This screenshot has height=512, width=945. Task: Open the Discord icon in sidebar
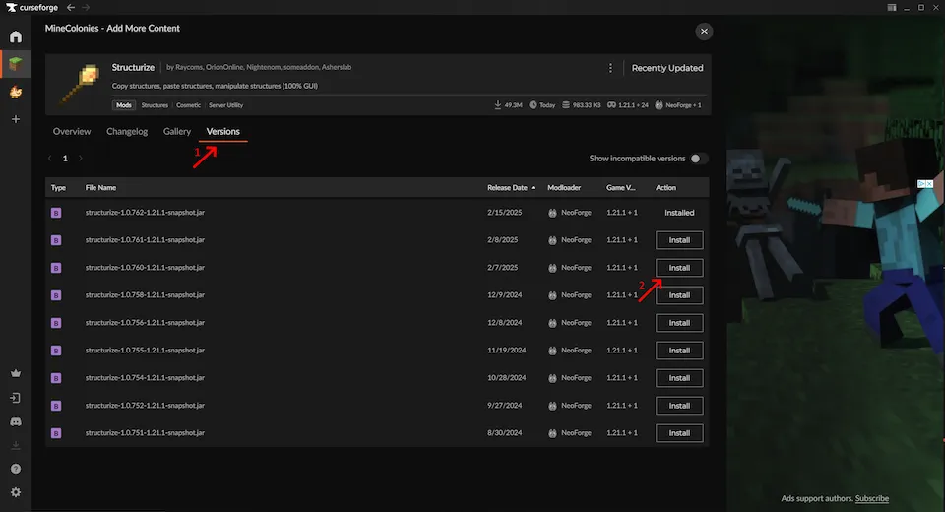16,422
